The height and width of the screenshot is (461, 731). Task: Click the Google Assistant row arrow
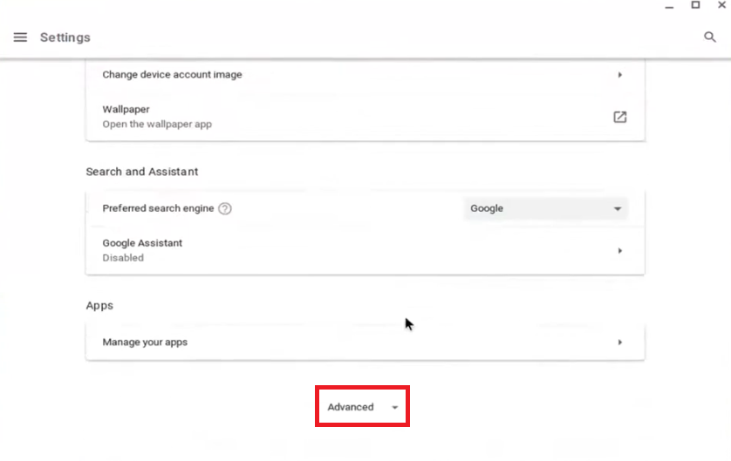(619, 251)
